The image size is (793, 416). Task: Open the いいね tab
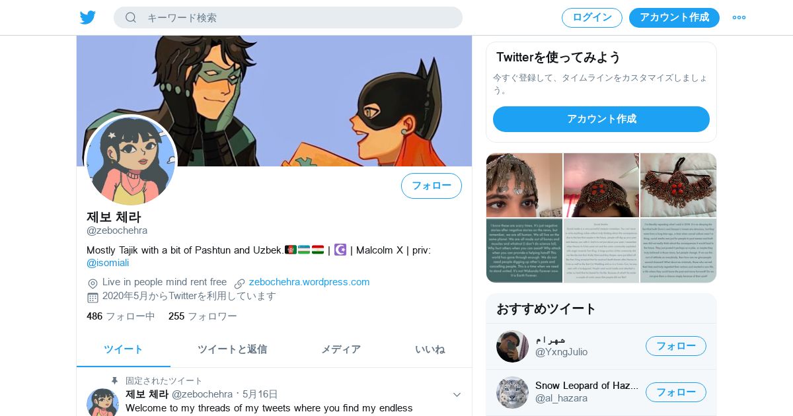click(x=430, y=349)
